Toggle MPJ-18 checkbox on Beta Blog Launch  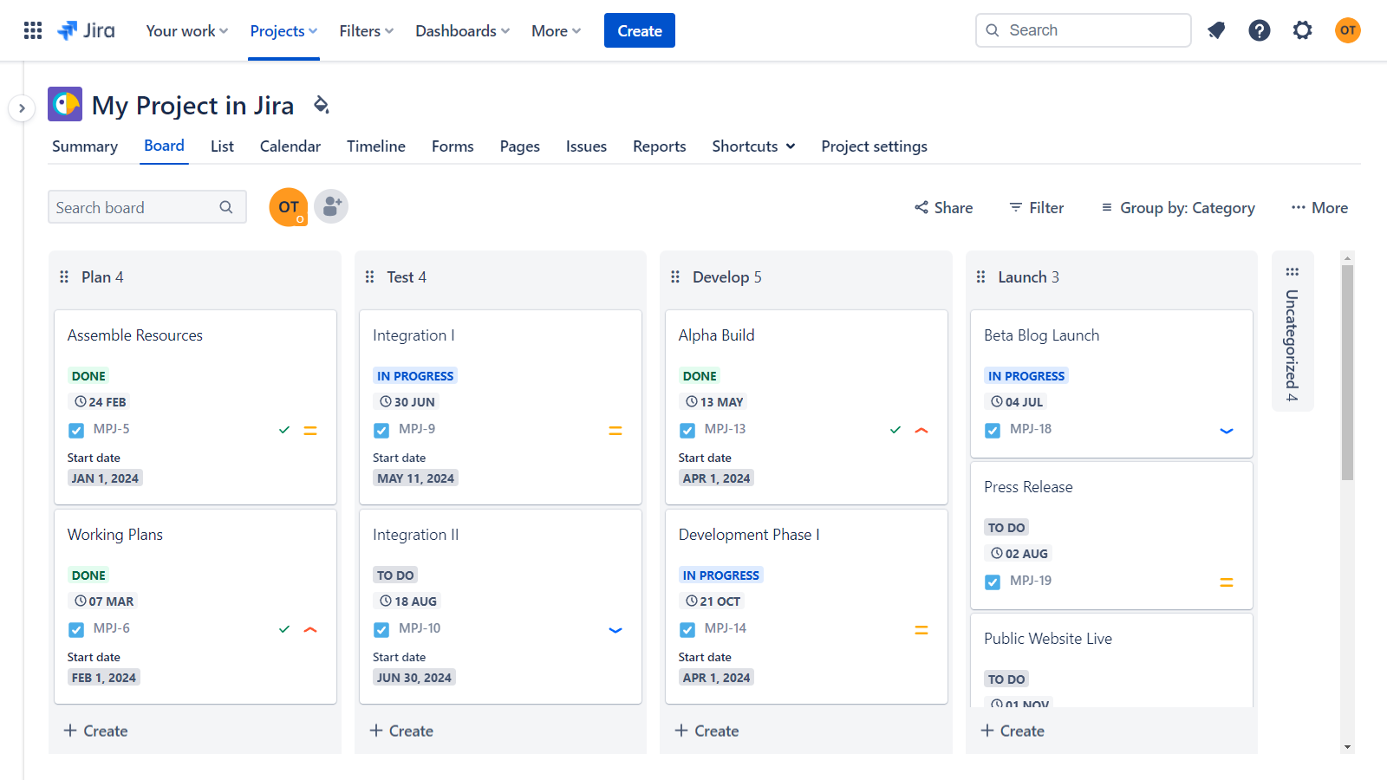pyautogui.click(x=992, y=429)
